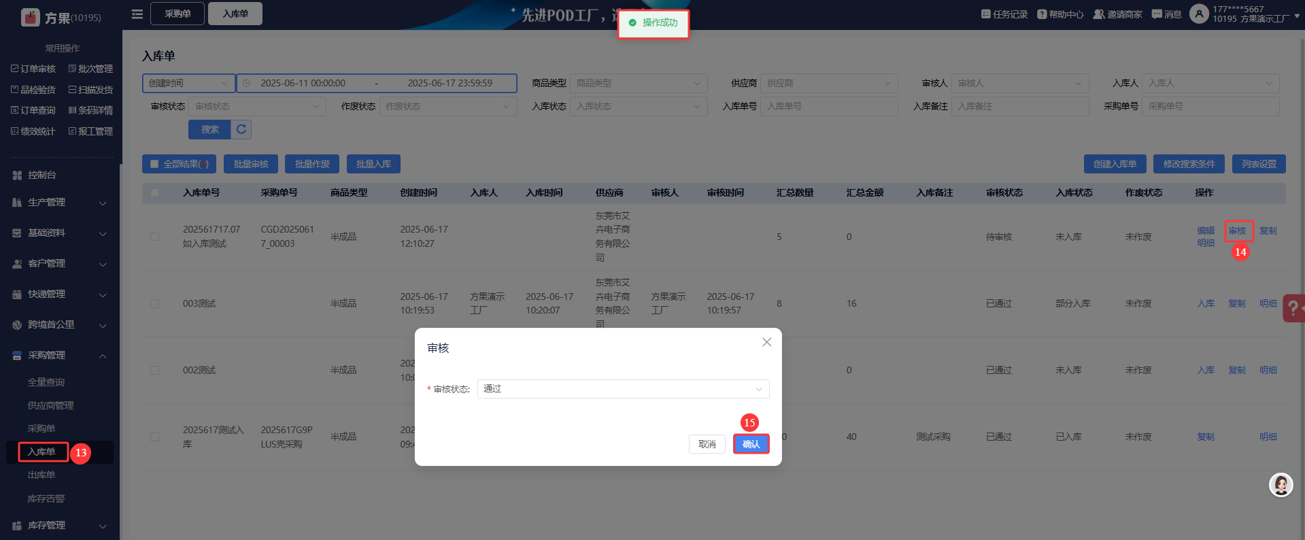Check the row 2025617测试入库
The height and width of the screenshot is (540, 1305).
(154, 437)
